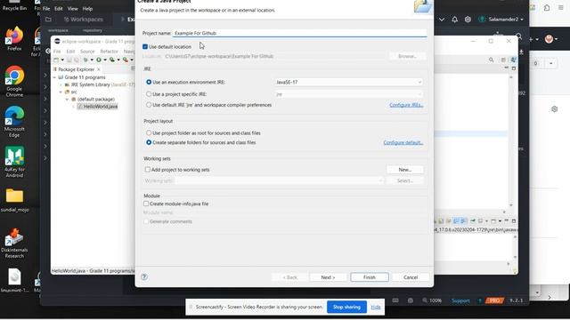Open dropdown arrow next to Eclipse Run icon
Screen dimensions: 570x320
point(105,60)
